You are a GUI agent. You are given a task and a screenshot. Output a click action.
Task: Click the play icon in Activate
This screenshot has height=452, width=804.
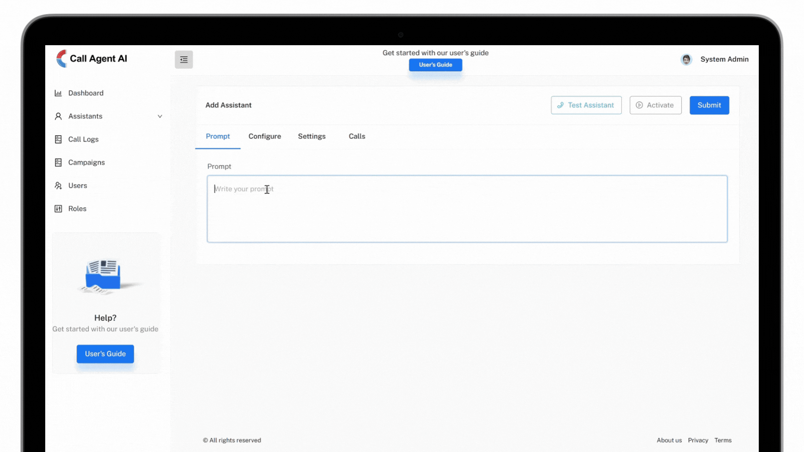tap(639, 105)
